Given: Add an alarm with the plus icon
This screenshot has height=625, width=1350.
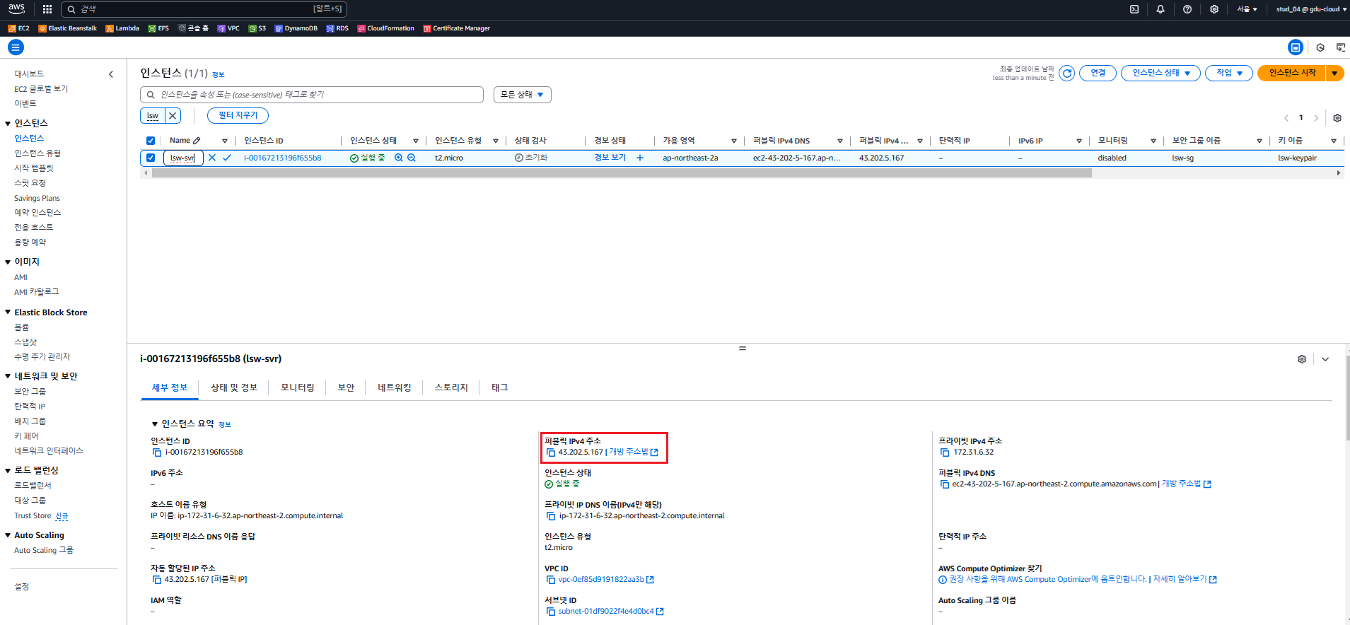Looking at the screenshot, I should coord(640,158).
